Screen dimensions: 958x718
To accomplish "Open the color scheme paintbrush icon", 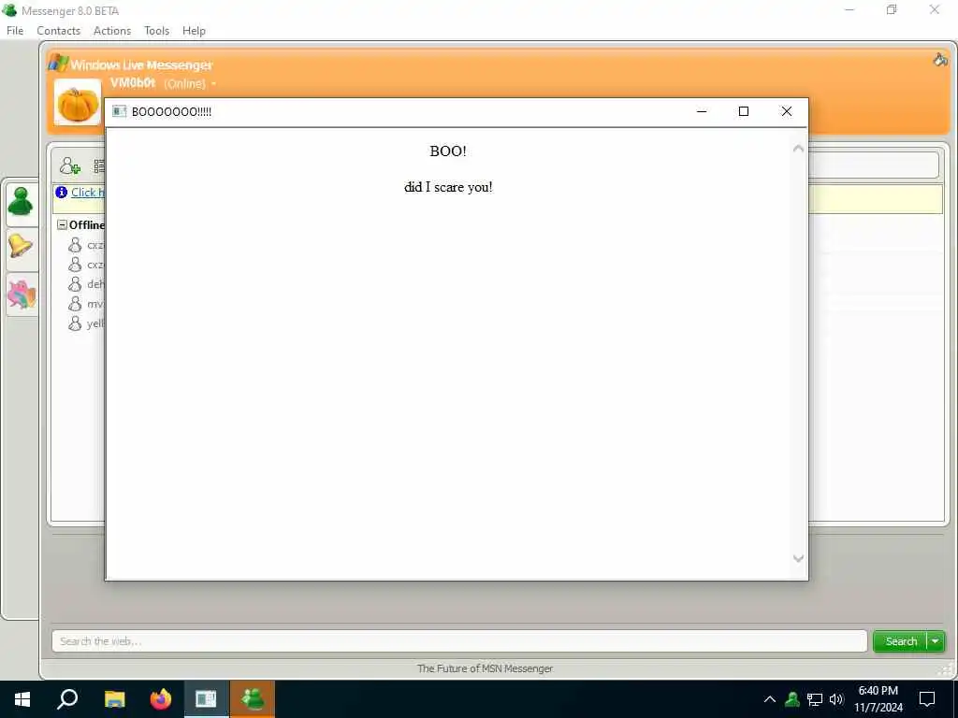I will (940, 59).
